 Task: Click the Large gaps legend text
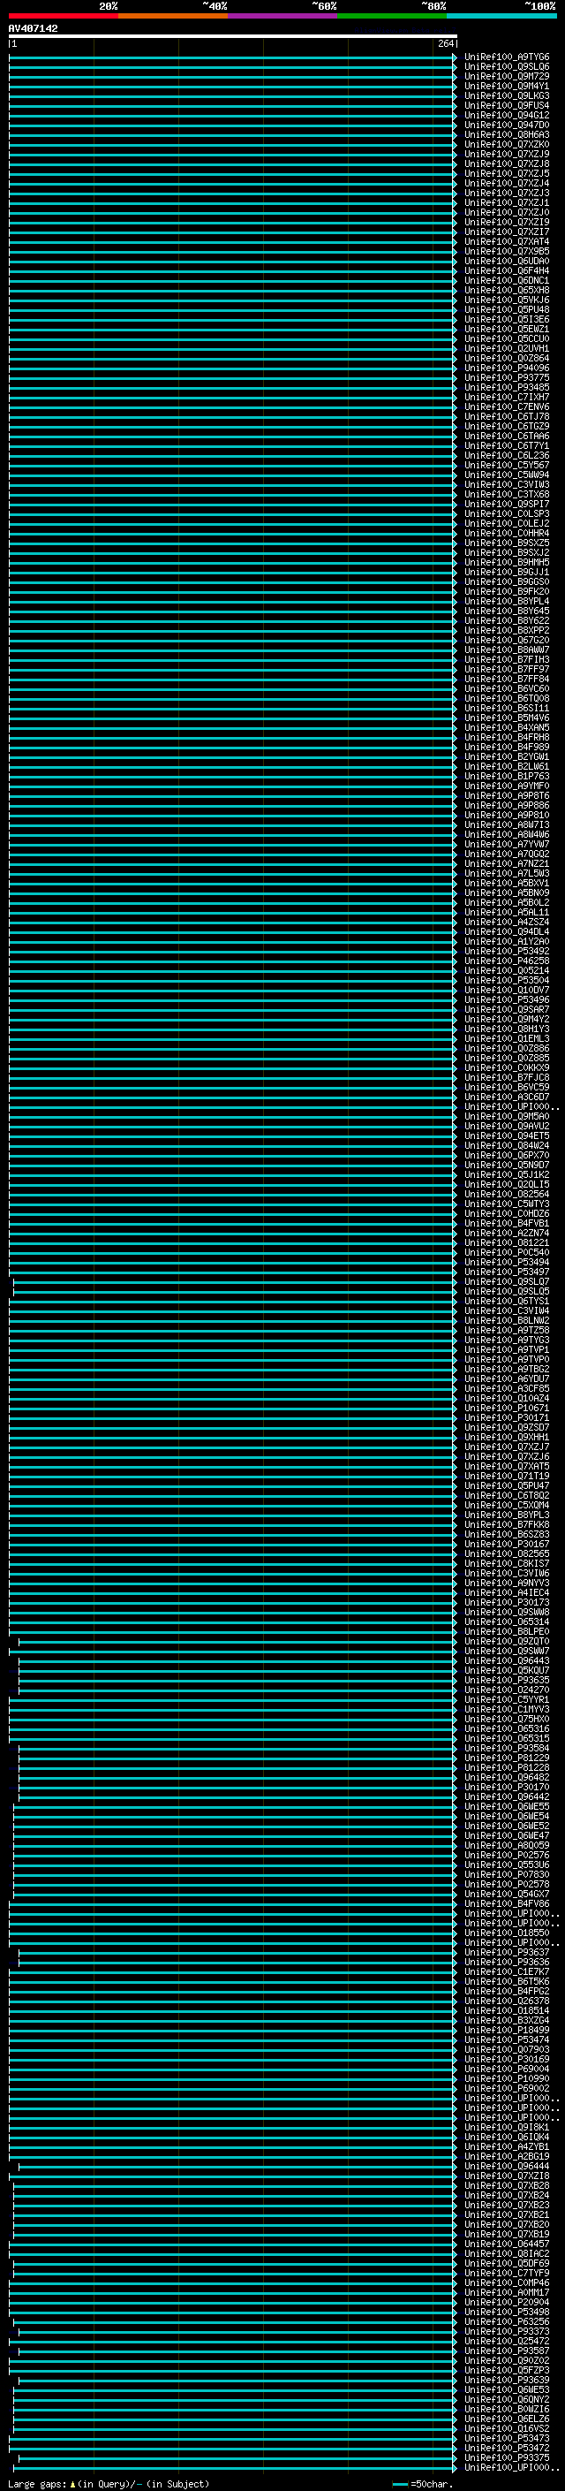pyautogui.click(x=109, y=2483)
